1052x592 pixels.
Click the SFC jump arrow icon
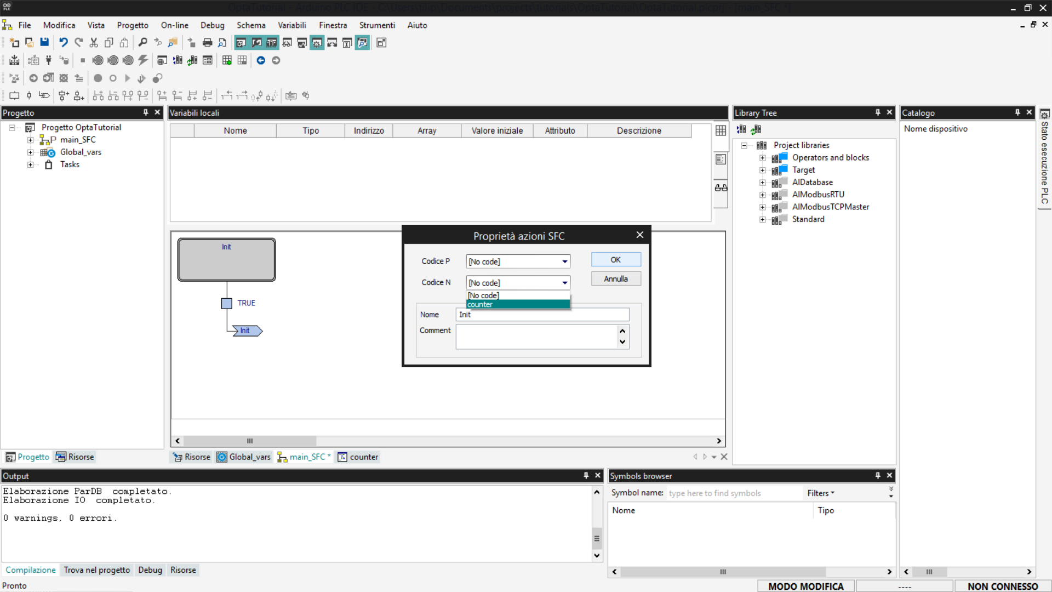pos(44,95)
